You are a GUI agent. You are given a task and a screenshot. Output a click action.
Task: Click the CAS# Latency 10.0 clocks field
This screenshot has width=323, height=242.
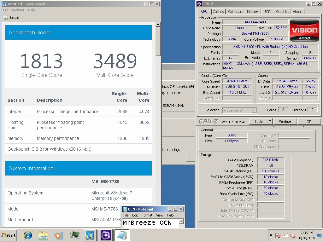pyautogui.click(x=270, y=171)
